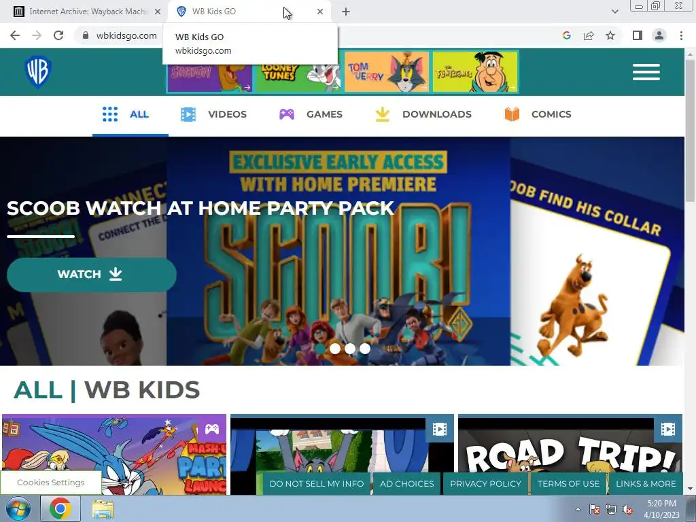Open the Tom and Jerry show banner
The height and width of the screenshot is (522, 696).
pos(387,72)
